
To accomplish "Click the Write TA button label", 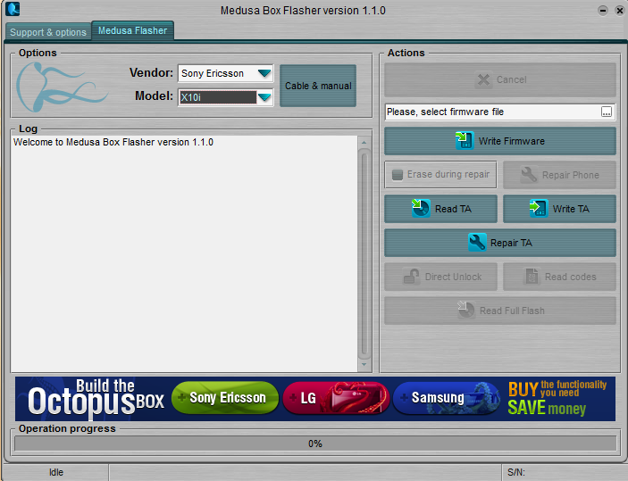I will coord(571,209).
